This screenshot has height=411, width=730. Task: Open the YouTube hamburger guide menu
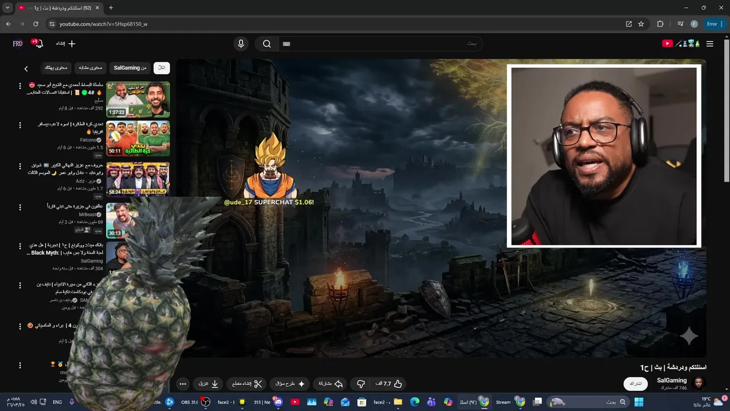[709, 44]
